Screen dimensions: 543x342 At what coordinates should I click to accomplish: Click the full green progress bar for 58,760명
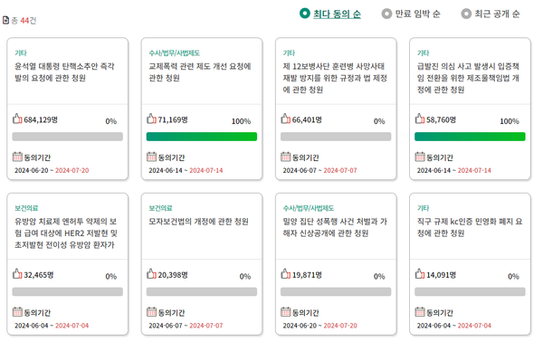[x=470, y=137]
